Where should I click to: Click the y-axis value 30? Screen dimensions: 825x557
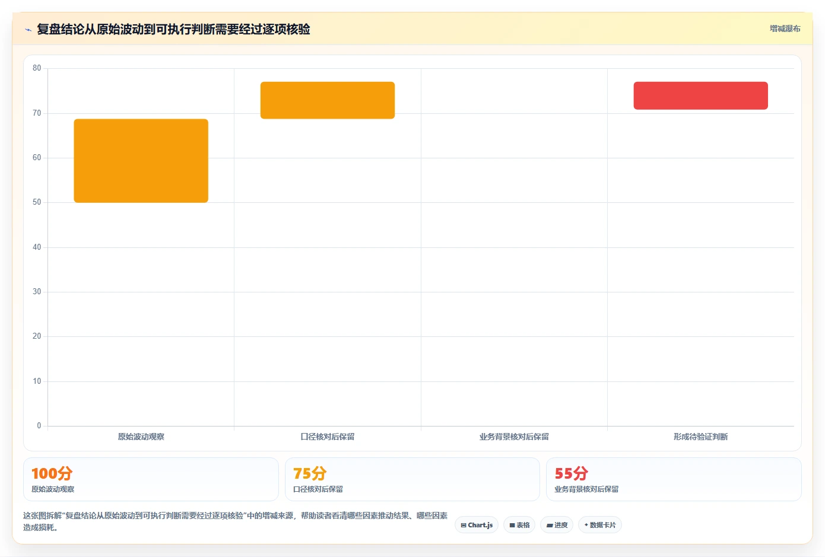[x=37, y=292]
